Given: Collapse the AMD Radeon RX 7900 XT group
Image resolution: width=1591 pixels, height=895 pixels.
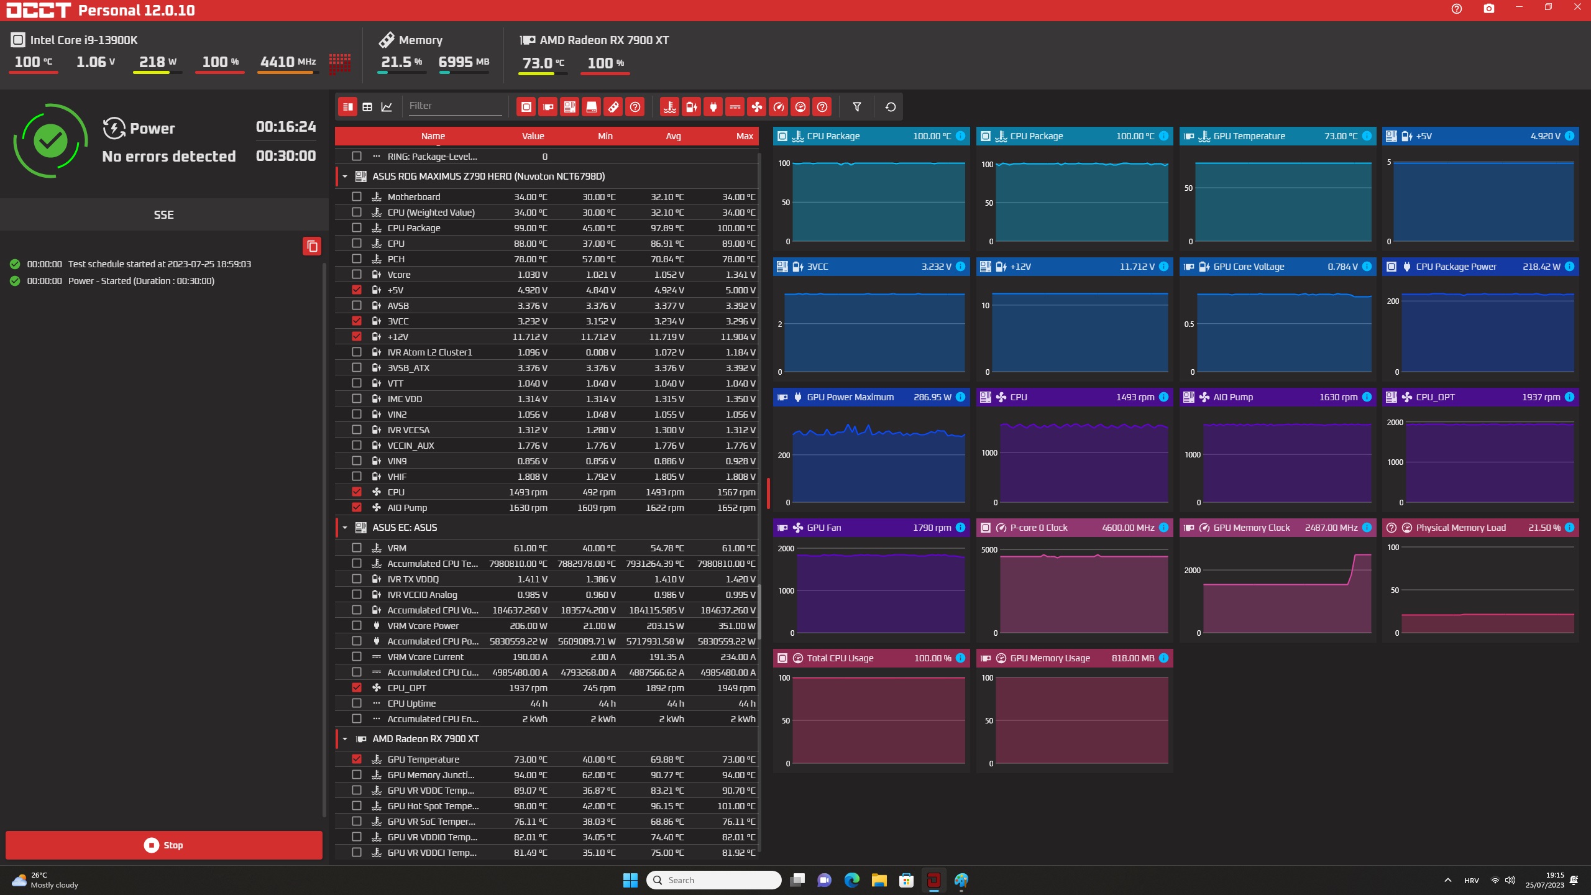Looking at the screenshot, I should tap(345, 739).
